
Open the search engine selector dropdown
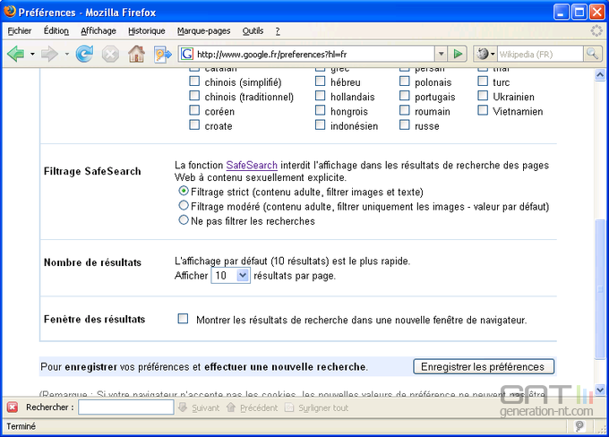pyautogui.click(x=493, y=54)
